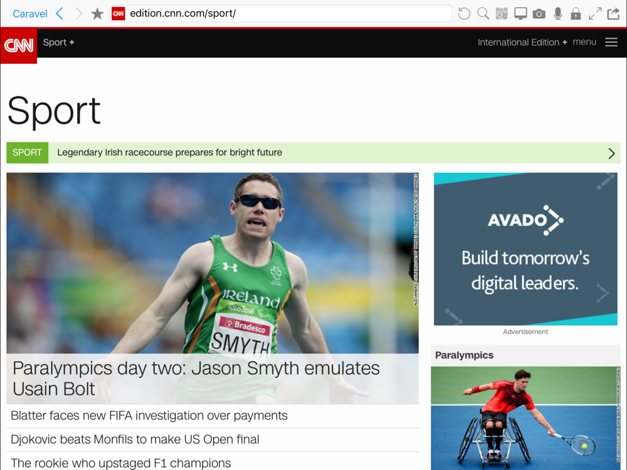Switch to desktop view monitor icon
The height and width of the screenshot is (470, 627).
520,14
